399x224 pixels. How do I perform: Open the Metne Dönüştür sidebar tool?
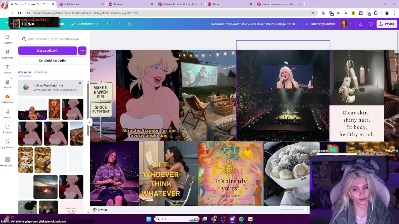click(x=7, y=162)
